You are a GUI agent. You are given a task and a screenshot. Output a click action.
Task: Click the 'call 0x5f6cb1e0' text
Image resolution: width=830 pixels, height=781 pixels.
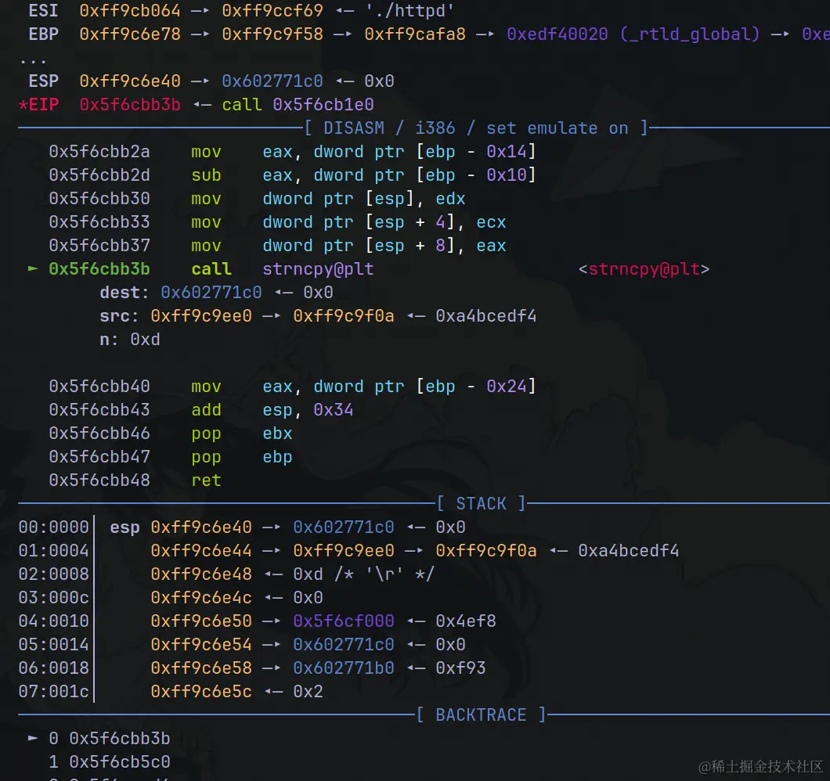(298, 104)
